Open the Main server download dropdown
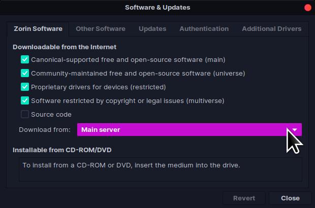This screenshot has height=208, width=315. pos(183,129)
